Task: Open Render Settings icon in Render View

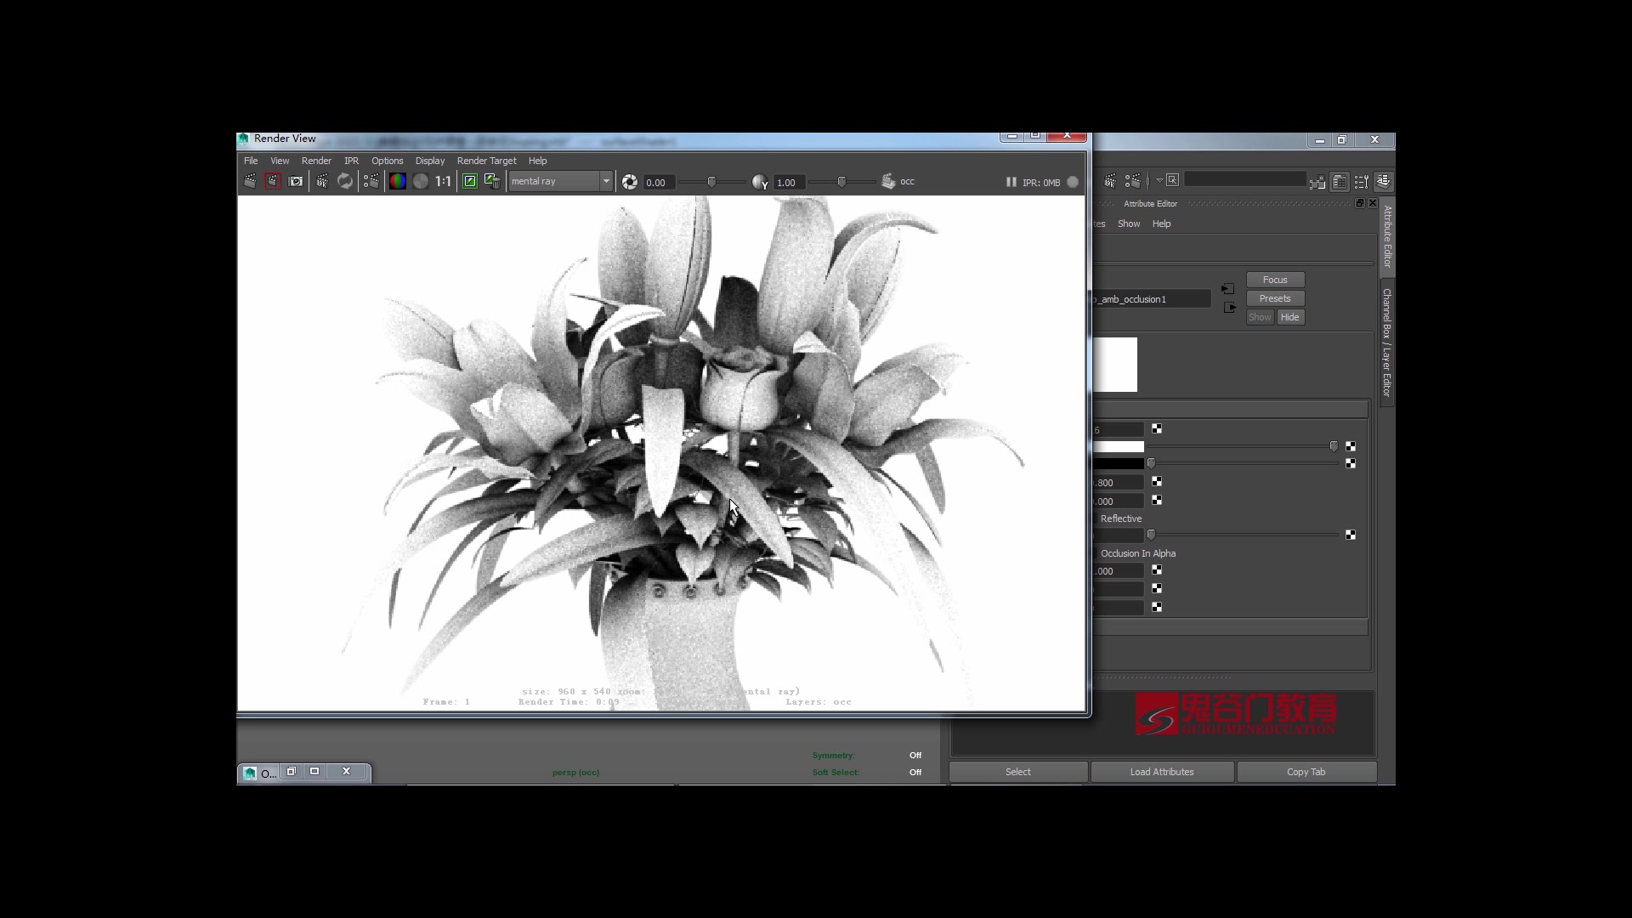Action: tap(371, 181)
